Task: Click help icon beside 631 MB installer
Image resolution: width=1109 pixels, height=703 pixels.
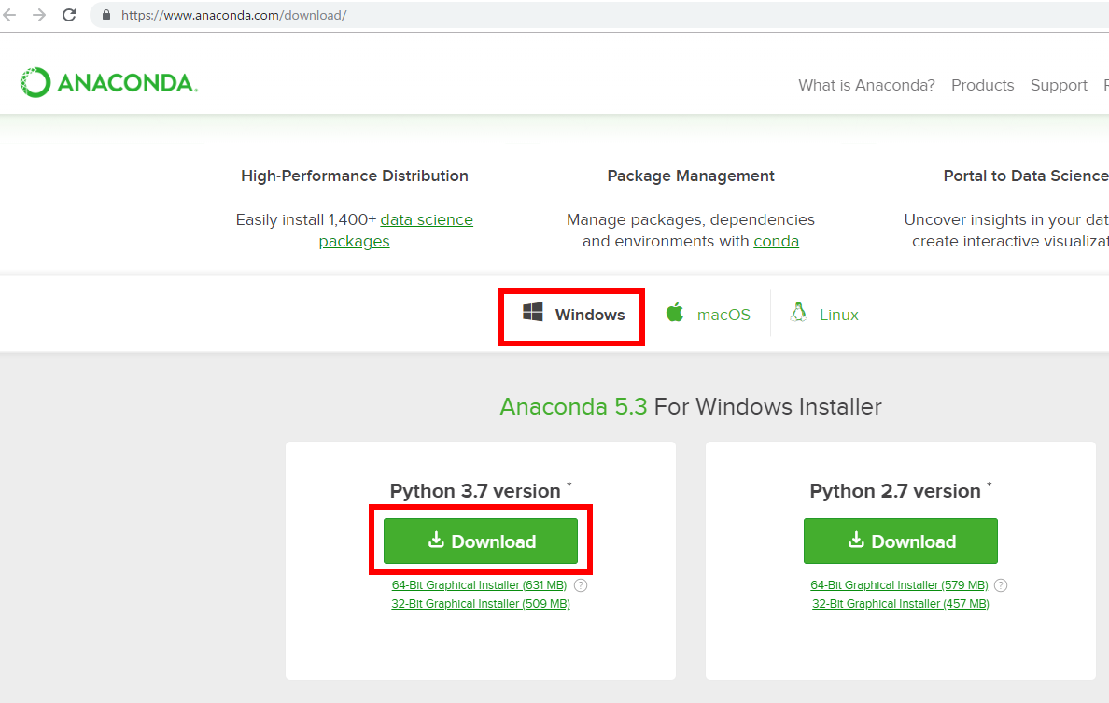Action: 581,584
